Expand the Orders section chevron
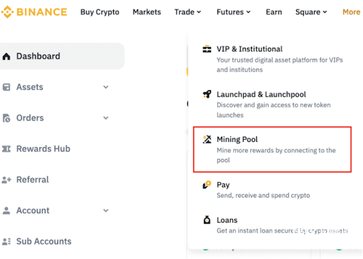This screenshot has width=363, height=259. [105, 118]
